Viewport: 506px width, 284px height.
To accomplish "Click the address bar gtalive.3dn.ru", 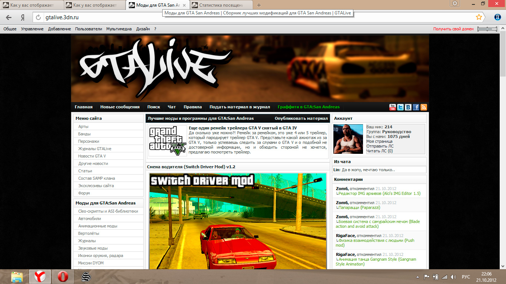I will (256, 17).
